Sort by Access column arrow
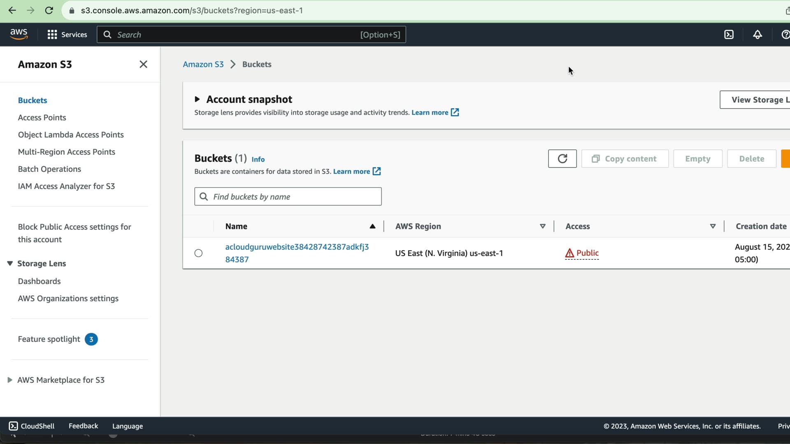790x444 pixels. [713, 227]
